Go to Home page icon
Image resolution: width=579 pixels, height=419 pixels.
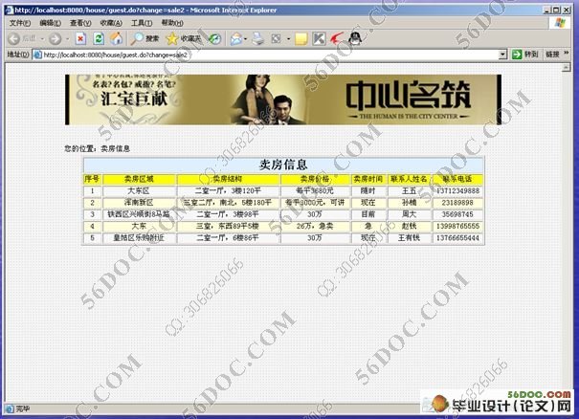pyautogui.click(x=116, y=38)
